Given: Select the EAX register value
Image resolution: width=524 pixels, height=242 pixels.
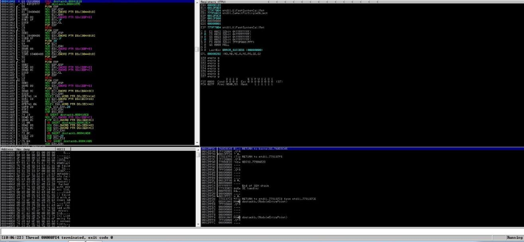Looking at the screenshot, I should pos(210,5).
